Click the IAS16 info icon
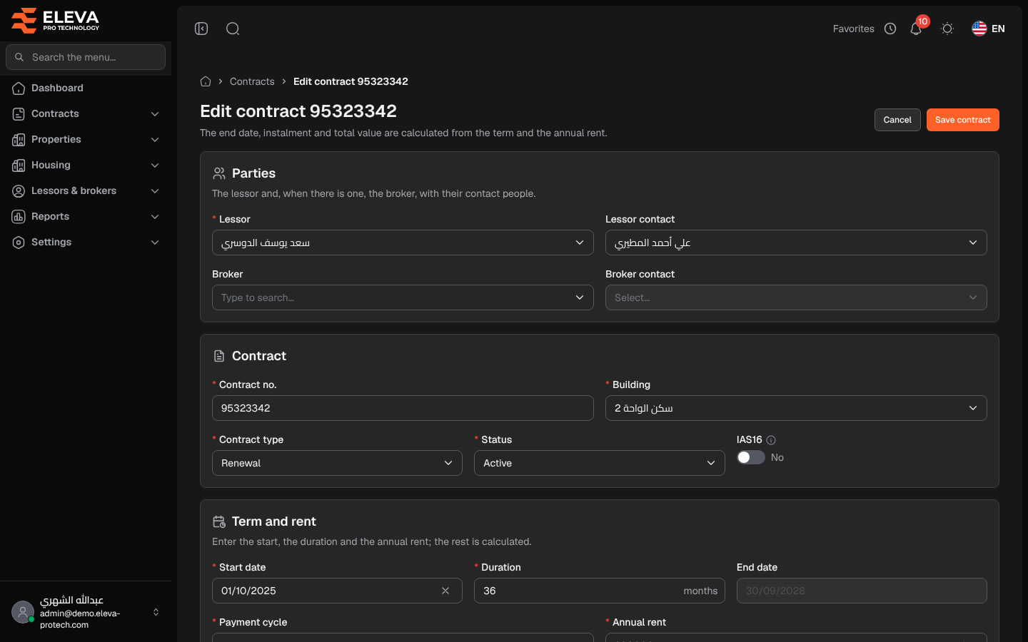The height and width of the screenshot is (642, 1028). tap(771, 440)
